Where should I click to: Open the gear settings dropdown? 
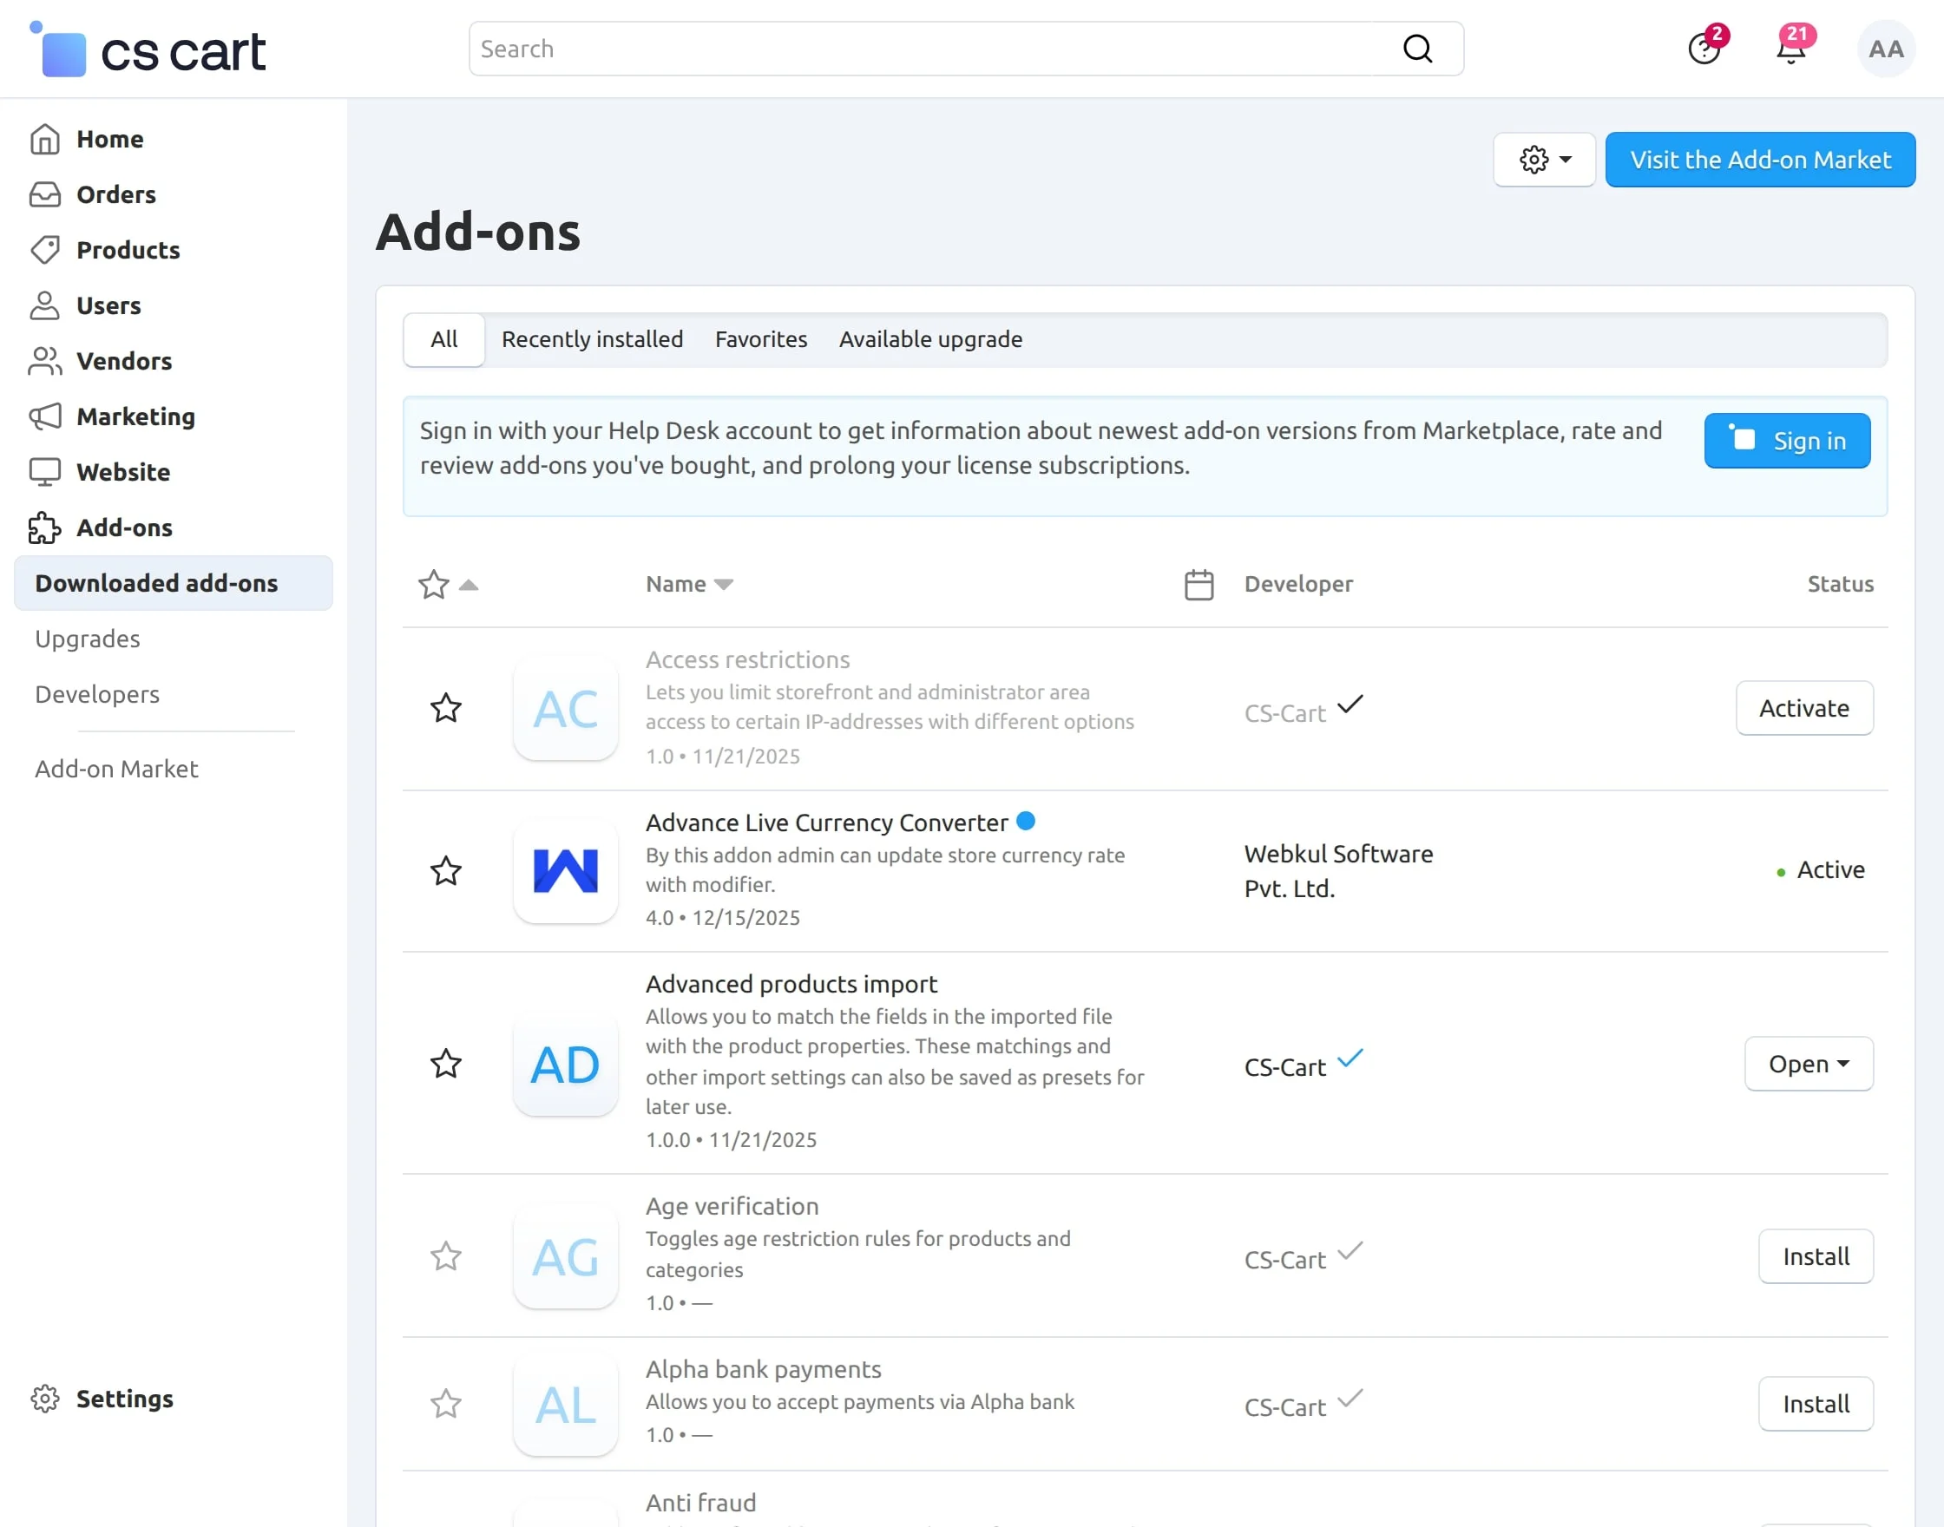[1543, 160]
